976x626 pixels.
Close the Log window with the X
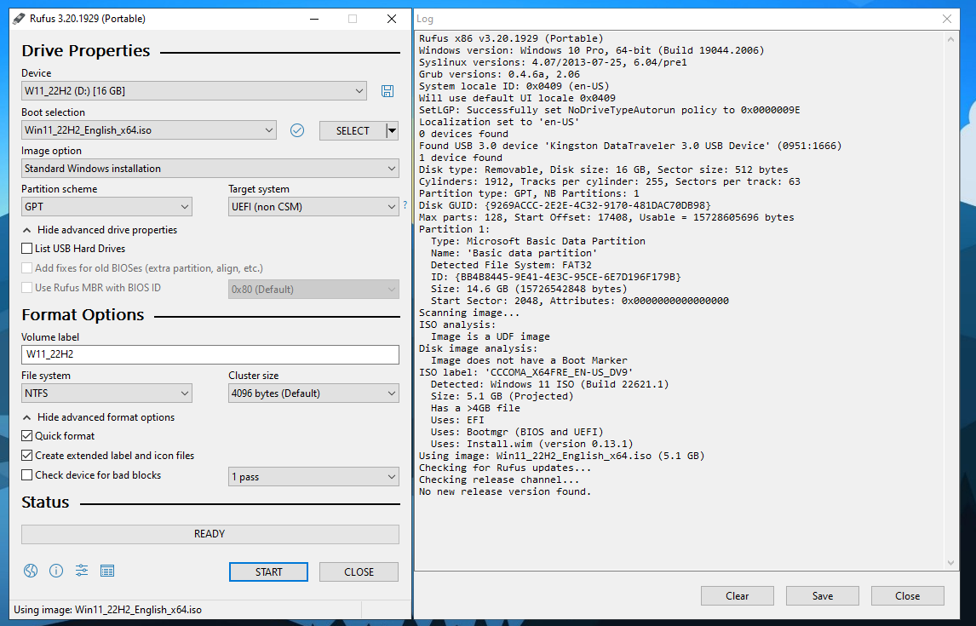pyautogui.click(x=947, y=19)
